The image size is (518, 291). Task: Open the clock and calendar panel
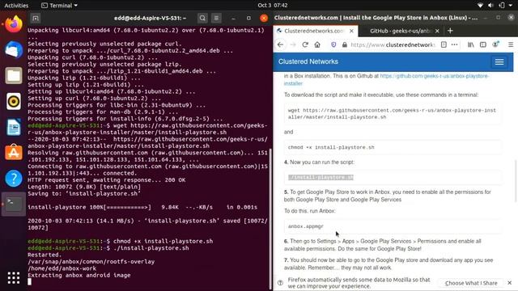click(273, 6)
